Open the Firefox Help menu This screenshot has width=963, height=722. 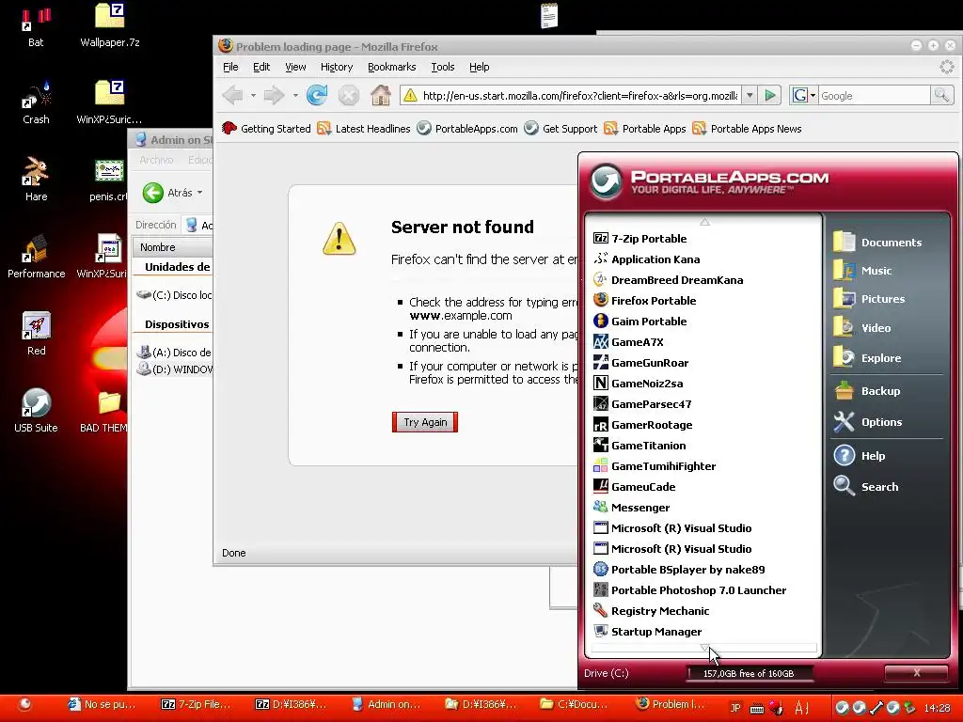coord(479,67)
